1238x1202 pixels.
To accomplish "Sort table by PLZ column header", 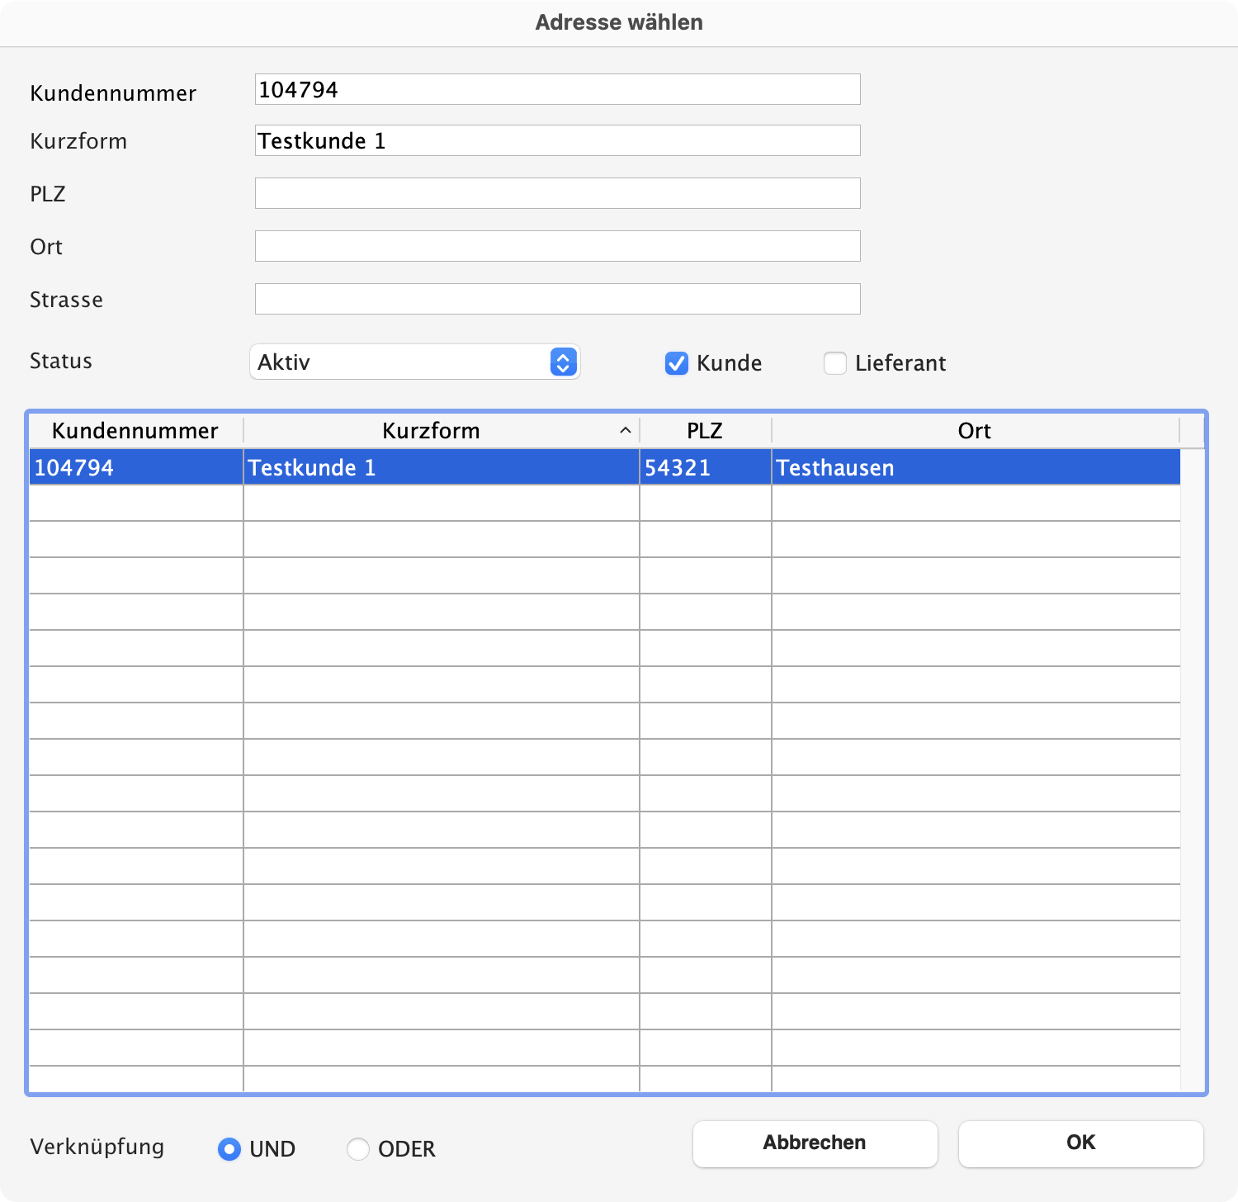I will click(705, 431).
